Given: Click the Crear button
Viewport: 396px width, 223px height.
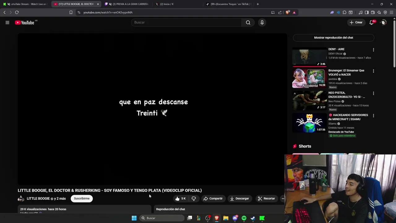Looking at the screenshot, I should pos(356,22).
